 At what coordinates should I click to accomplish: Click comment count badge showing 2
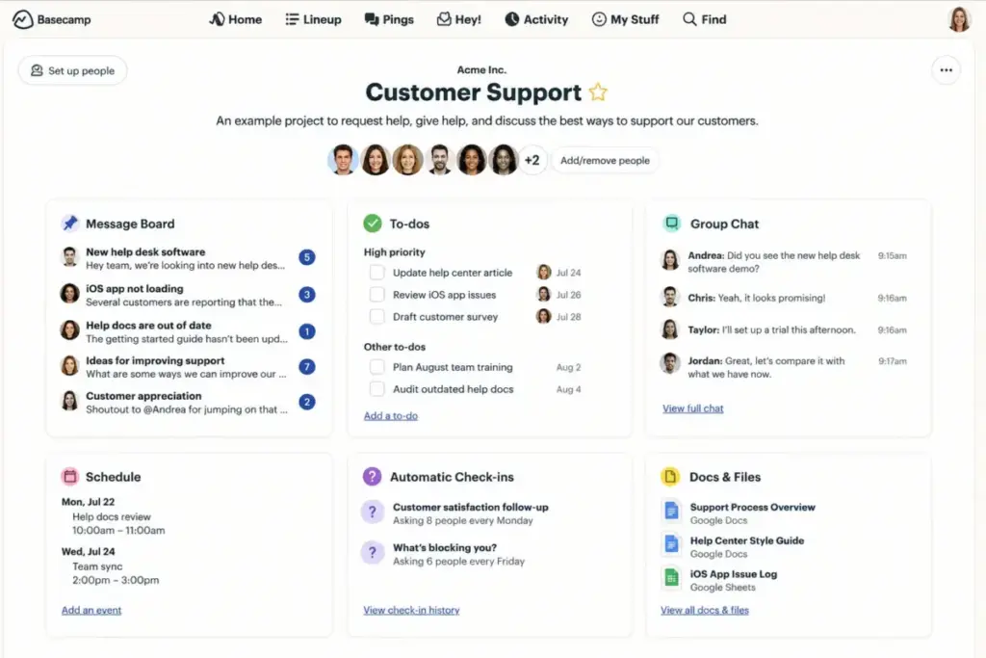[307, 402]
